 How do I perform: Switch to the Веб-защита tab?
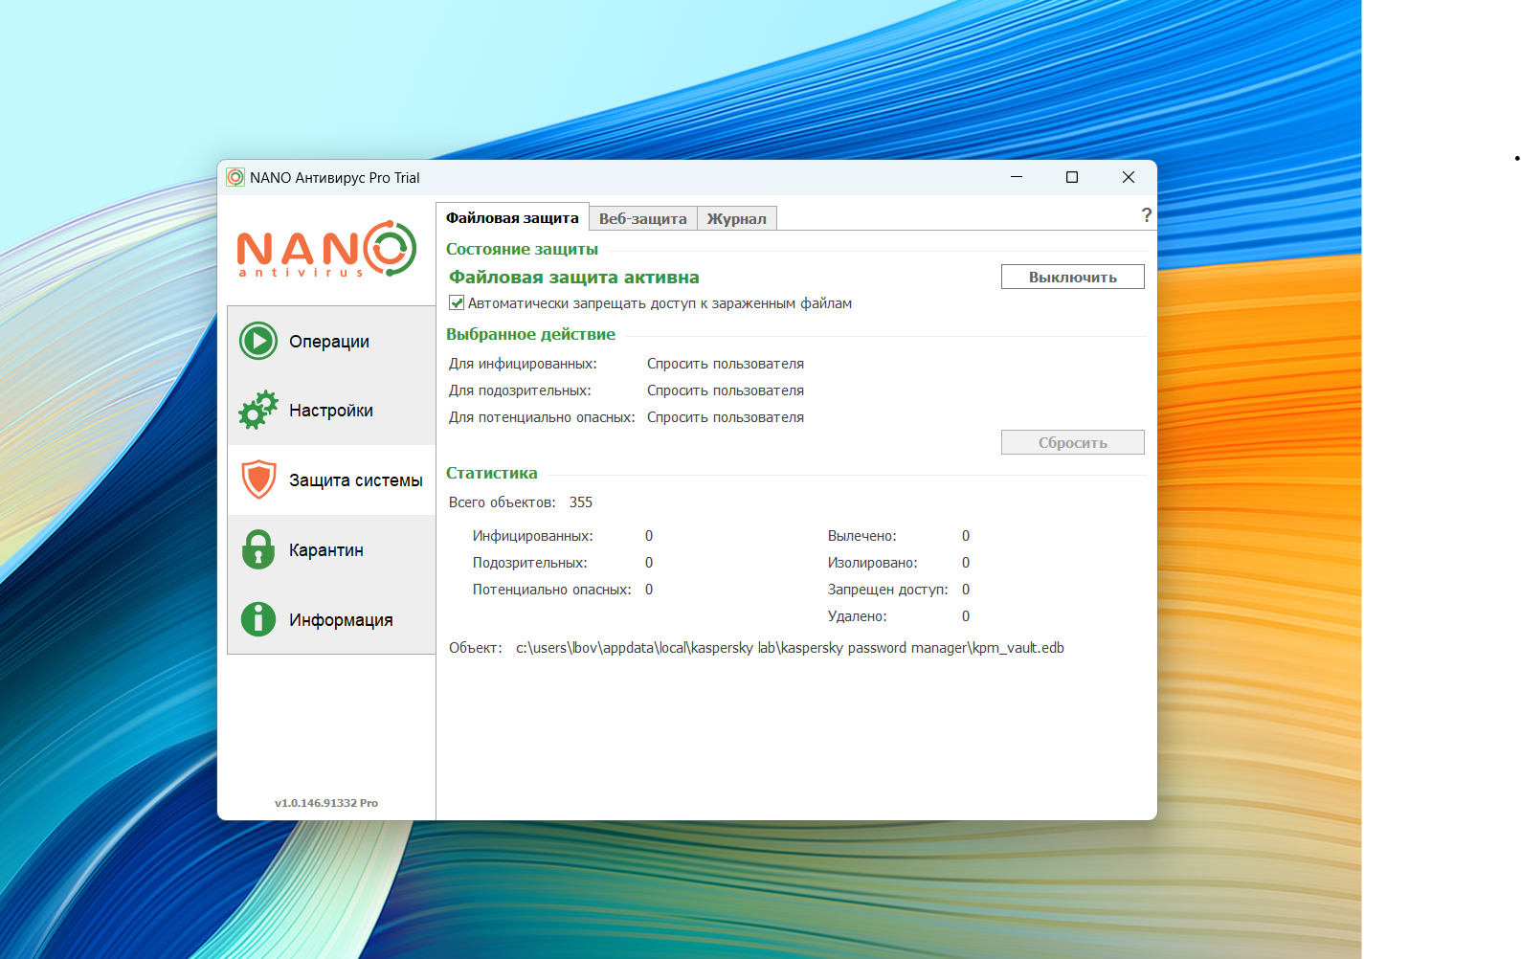pos(642,219)
